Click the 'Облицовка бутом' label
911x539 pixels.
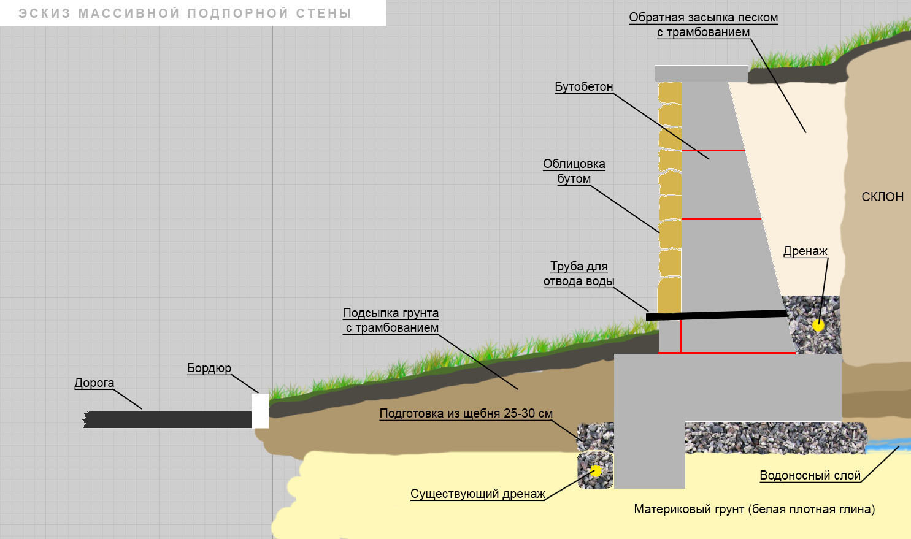click(x=574, y=171)
